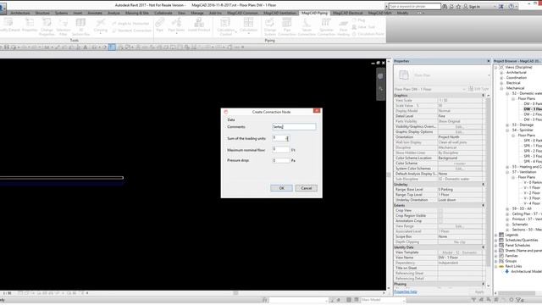
Task: Click Edit button for Graphic Display Options
Action: coord(459,132)
